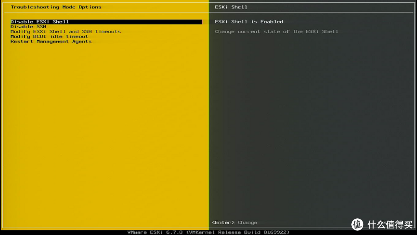Click the Change current state description text
Image resolution: width=417 pixels, height=235 pixels.
pos(276,31)
